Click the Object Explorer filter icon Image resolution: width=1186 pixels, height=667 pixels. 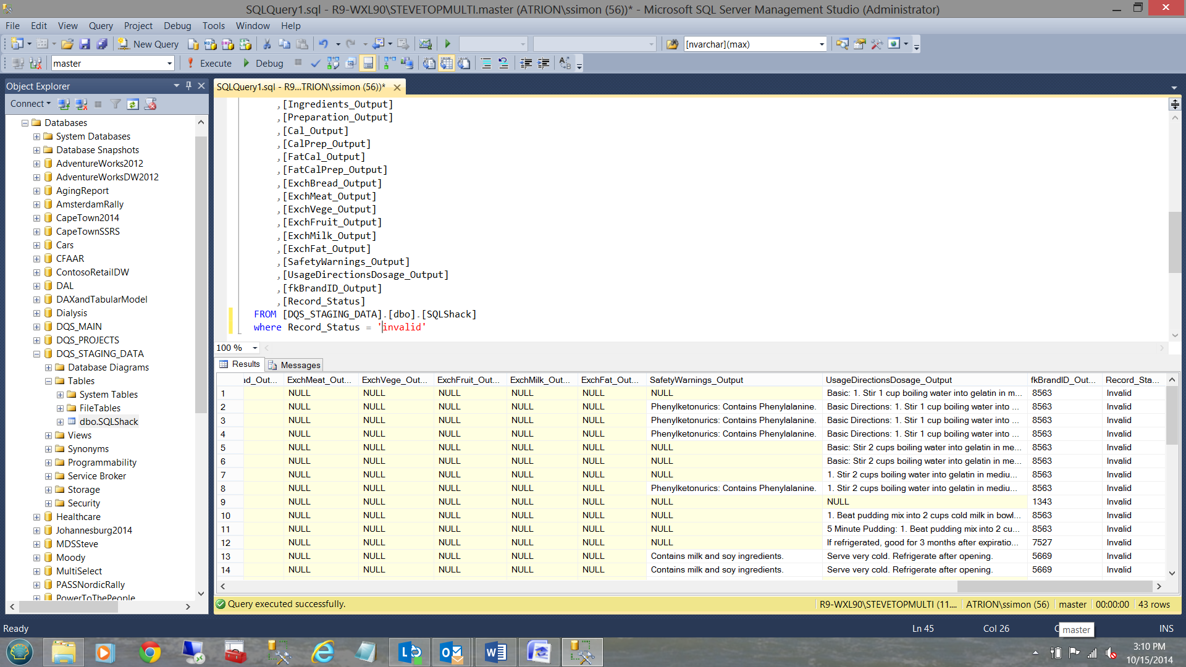click(x=116, y=104)
